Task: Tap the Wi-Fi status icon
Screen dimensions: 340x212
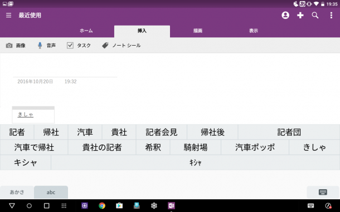Action: click(316, 4)
